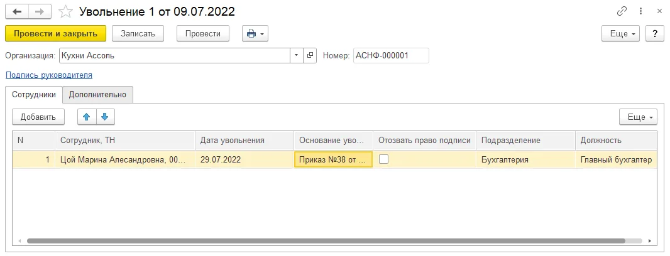Click Провести и закрыть button
Viewport: 670px width, 256px height.
pos(55,34)
